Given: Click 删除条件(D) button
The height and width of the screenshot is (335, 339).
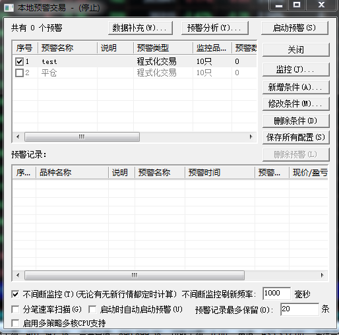Looking at the screenshot, I should point(296,121).
